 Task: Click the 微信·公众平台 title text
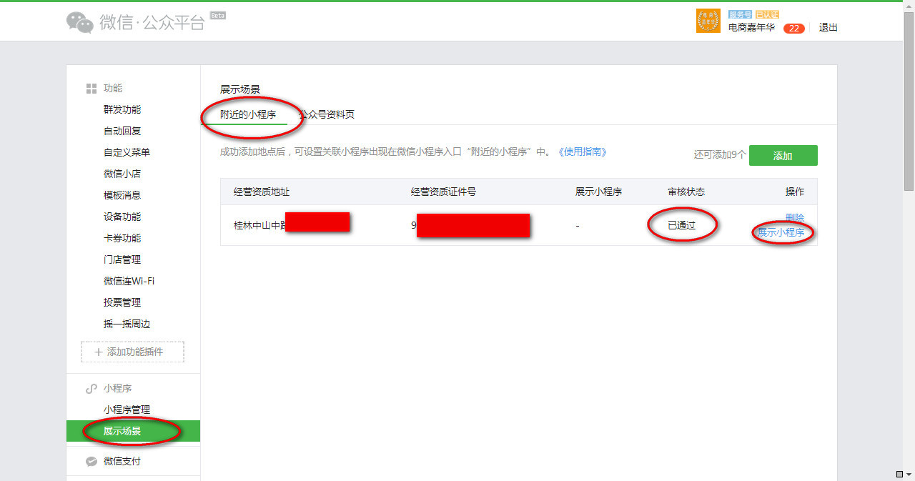[x=152, y=22]
